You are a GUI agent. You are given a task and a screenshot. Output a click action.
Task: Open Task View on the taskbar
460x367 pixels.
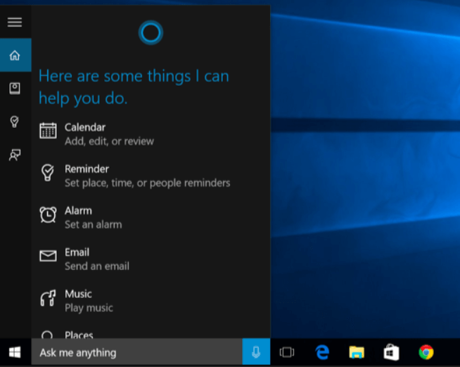click(286, 352)
